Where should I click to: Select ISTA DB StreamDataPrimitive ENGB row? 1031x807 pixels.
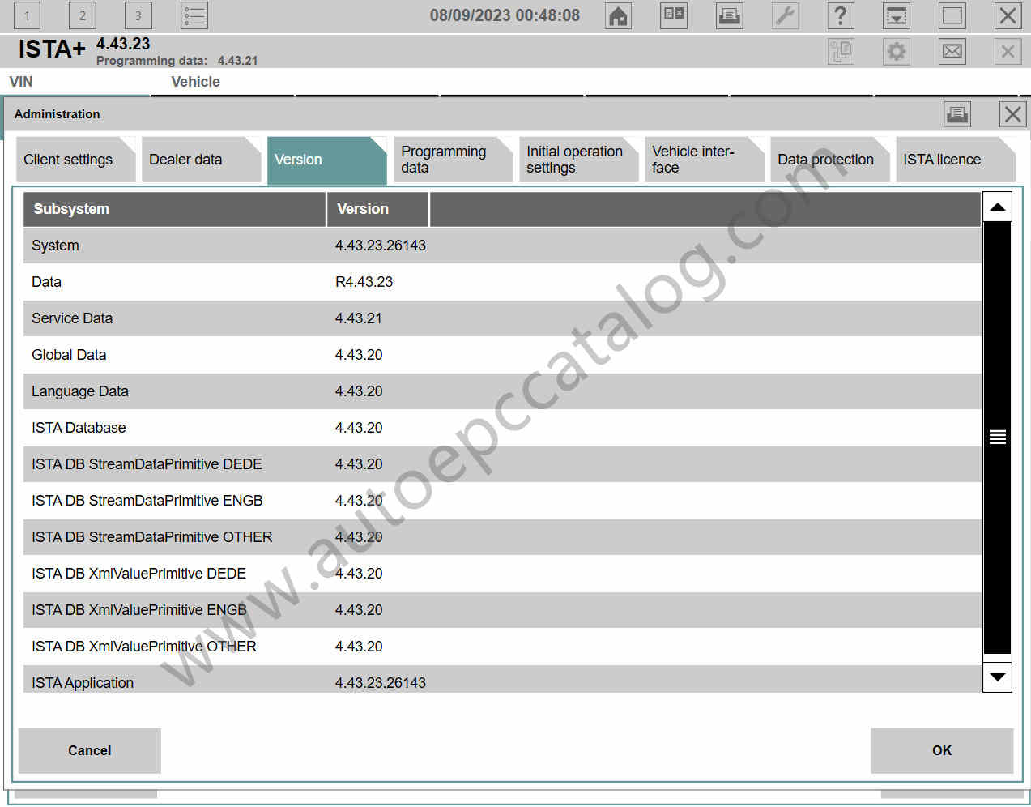[x=502, y=501]
